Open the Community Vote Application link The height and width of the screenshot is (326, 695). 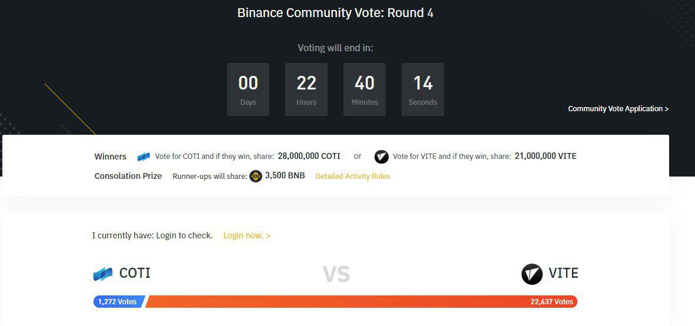[618, 109]
